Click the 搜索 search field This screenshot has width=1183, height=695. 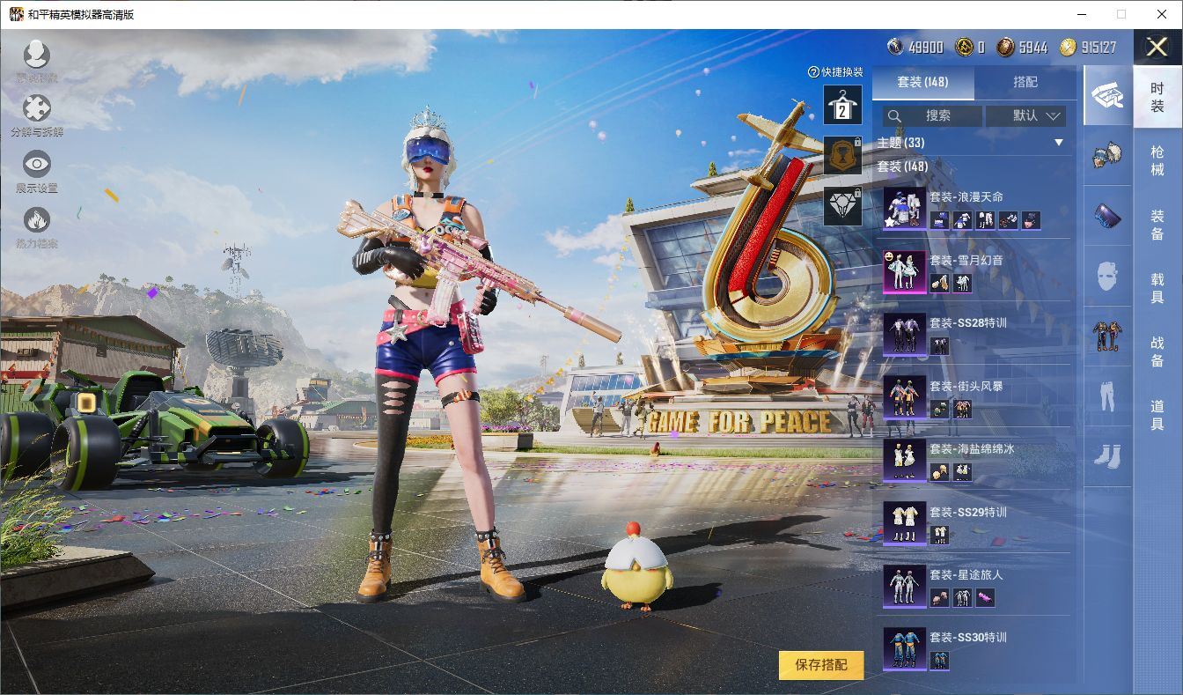click(933, 115)
